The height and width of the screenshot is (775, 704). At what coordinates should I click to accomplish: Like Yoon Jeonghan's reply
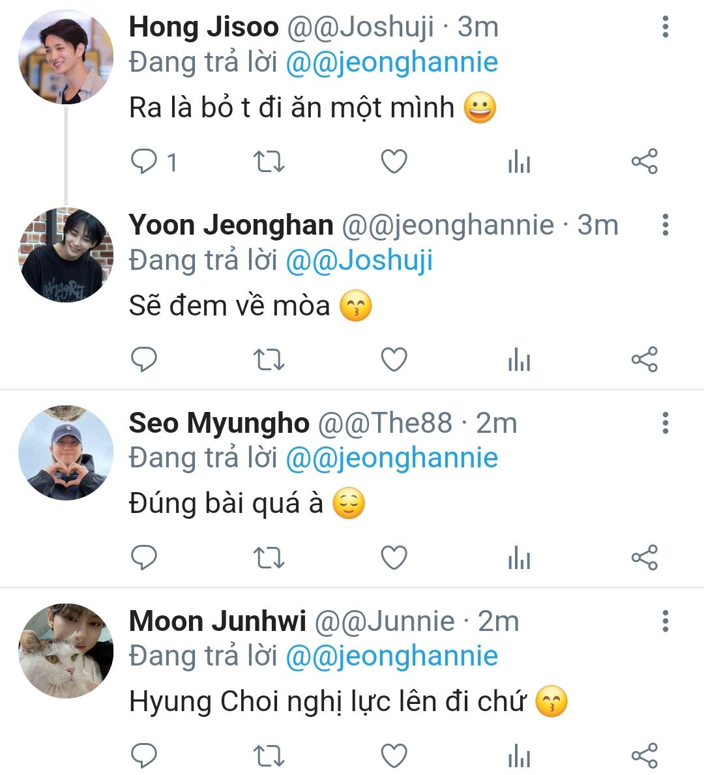pyautogui.click(x=394, y=359)
